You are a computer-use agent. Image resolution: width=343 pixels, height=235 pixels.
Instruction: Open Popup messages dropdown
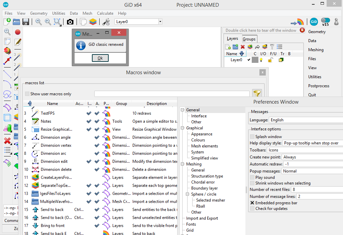click(312, 171)
